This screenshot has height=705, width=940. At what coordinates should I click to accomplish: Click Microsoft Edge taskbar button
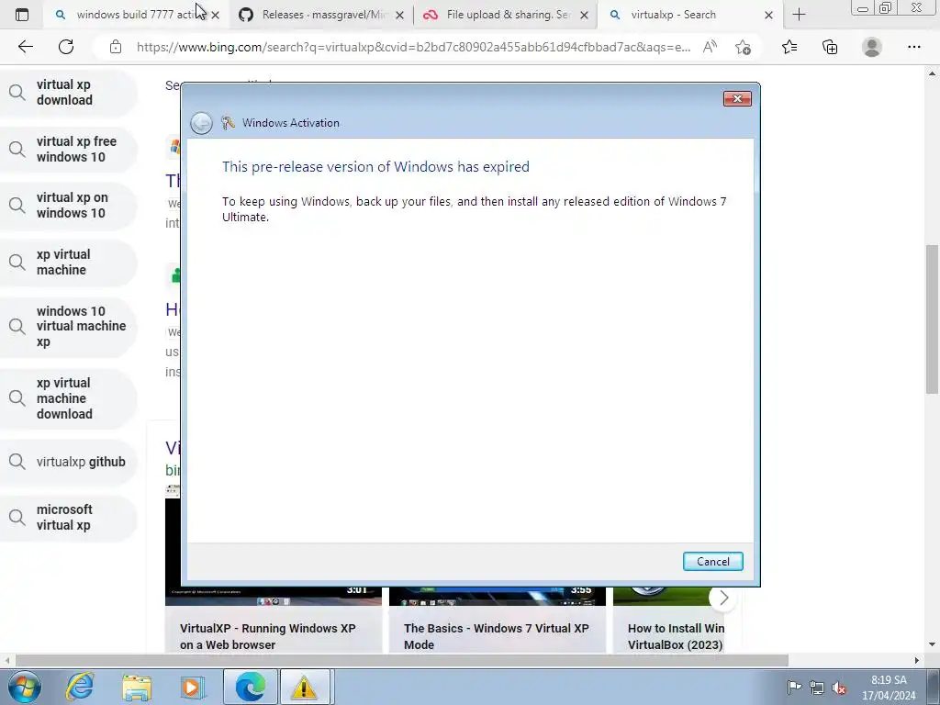(251, 687)
